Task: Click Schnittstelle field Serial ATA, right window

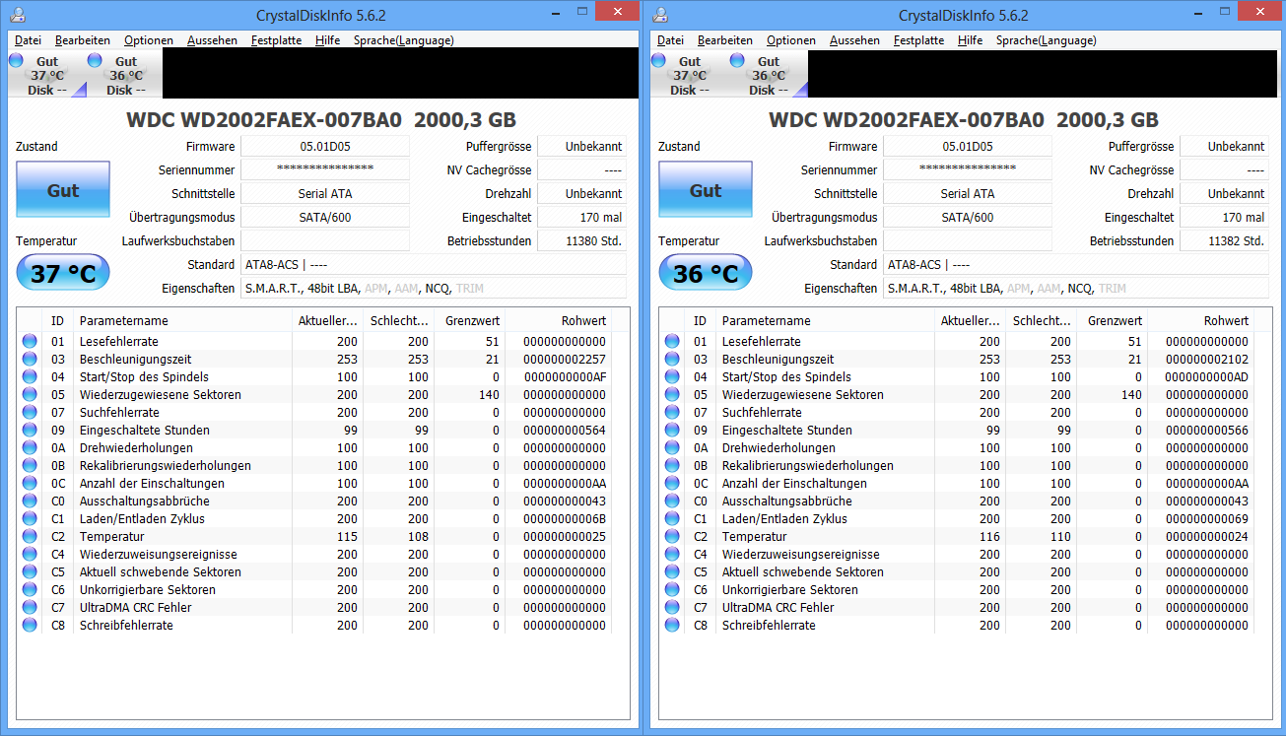Action: pos(968,193)
